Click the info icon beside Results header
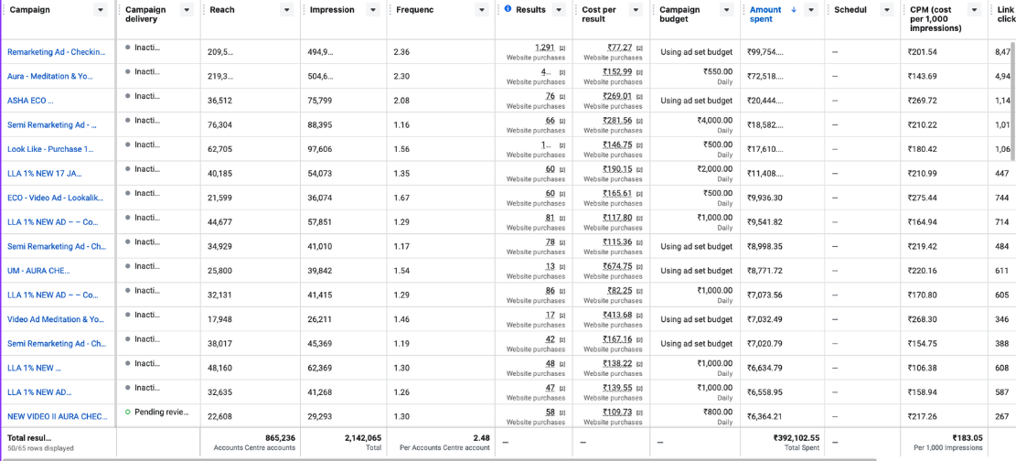The image size is (1016, 461). pos(508,9)
